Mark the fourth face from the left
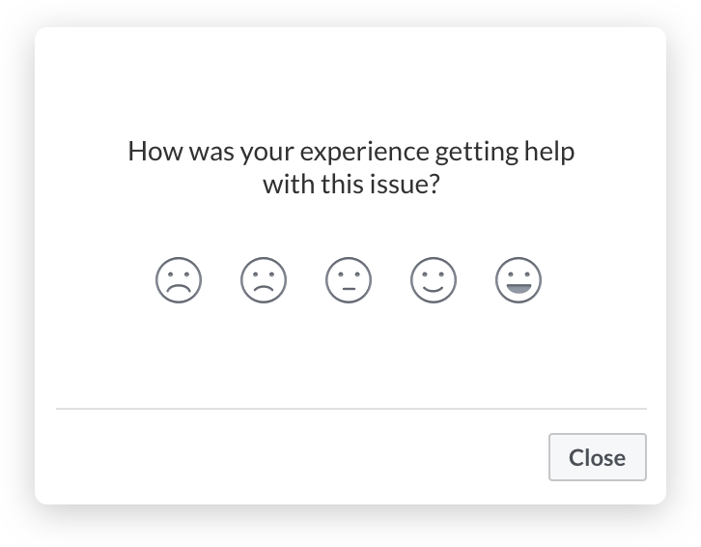The width and height of the screenshot is (701, 547). (x=434, y=280)
